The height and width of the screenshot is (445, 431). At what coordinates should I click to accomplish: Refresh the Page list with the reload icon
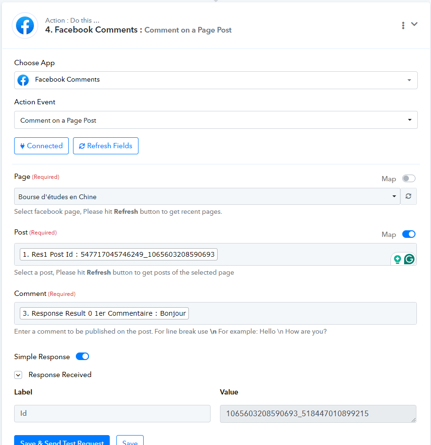click(x=408, y=196)
